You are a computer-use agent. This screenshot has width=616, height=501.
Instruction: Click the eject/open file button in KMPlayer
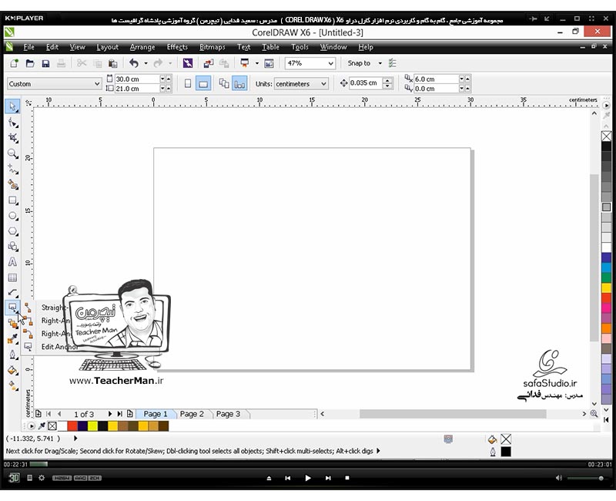pyautogui.click(x=269, y=478)
